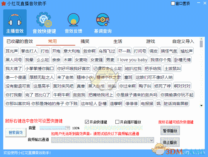
Task: Select the 常用 tab
Action: (52, 41)
